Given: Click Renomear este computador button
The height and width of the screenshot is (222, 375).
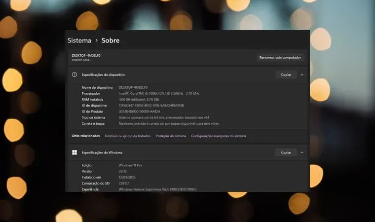Looking at the screenshot, I should pos(280,57).
